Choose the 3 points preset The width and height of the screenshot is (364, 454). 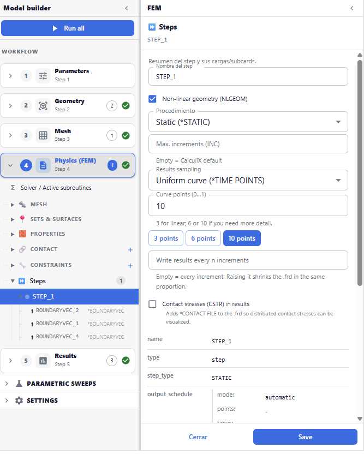click(x=166, y=238)
